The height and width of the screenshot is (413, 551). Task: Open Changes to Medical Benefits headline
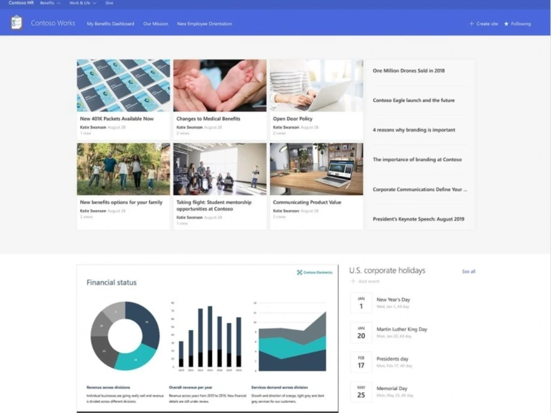pos(208,119)
